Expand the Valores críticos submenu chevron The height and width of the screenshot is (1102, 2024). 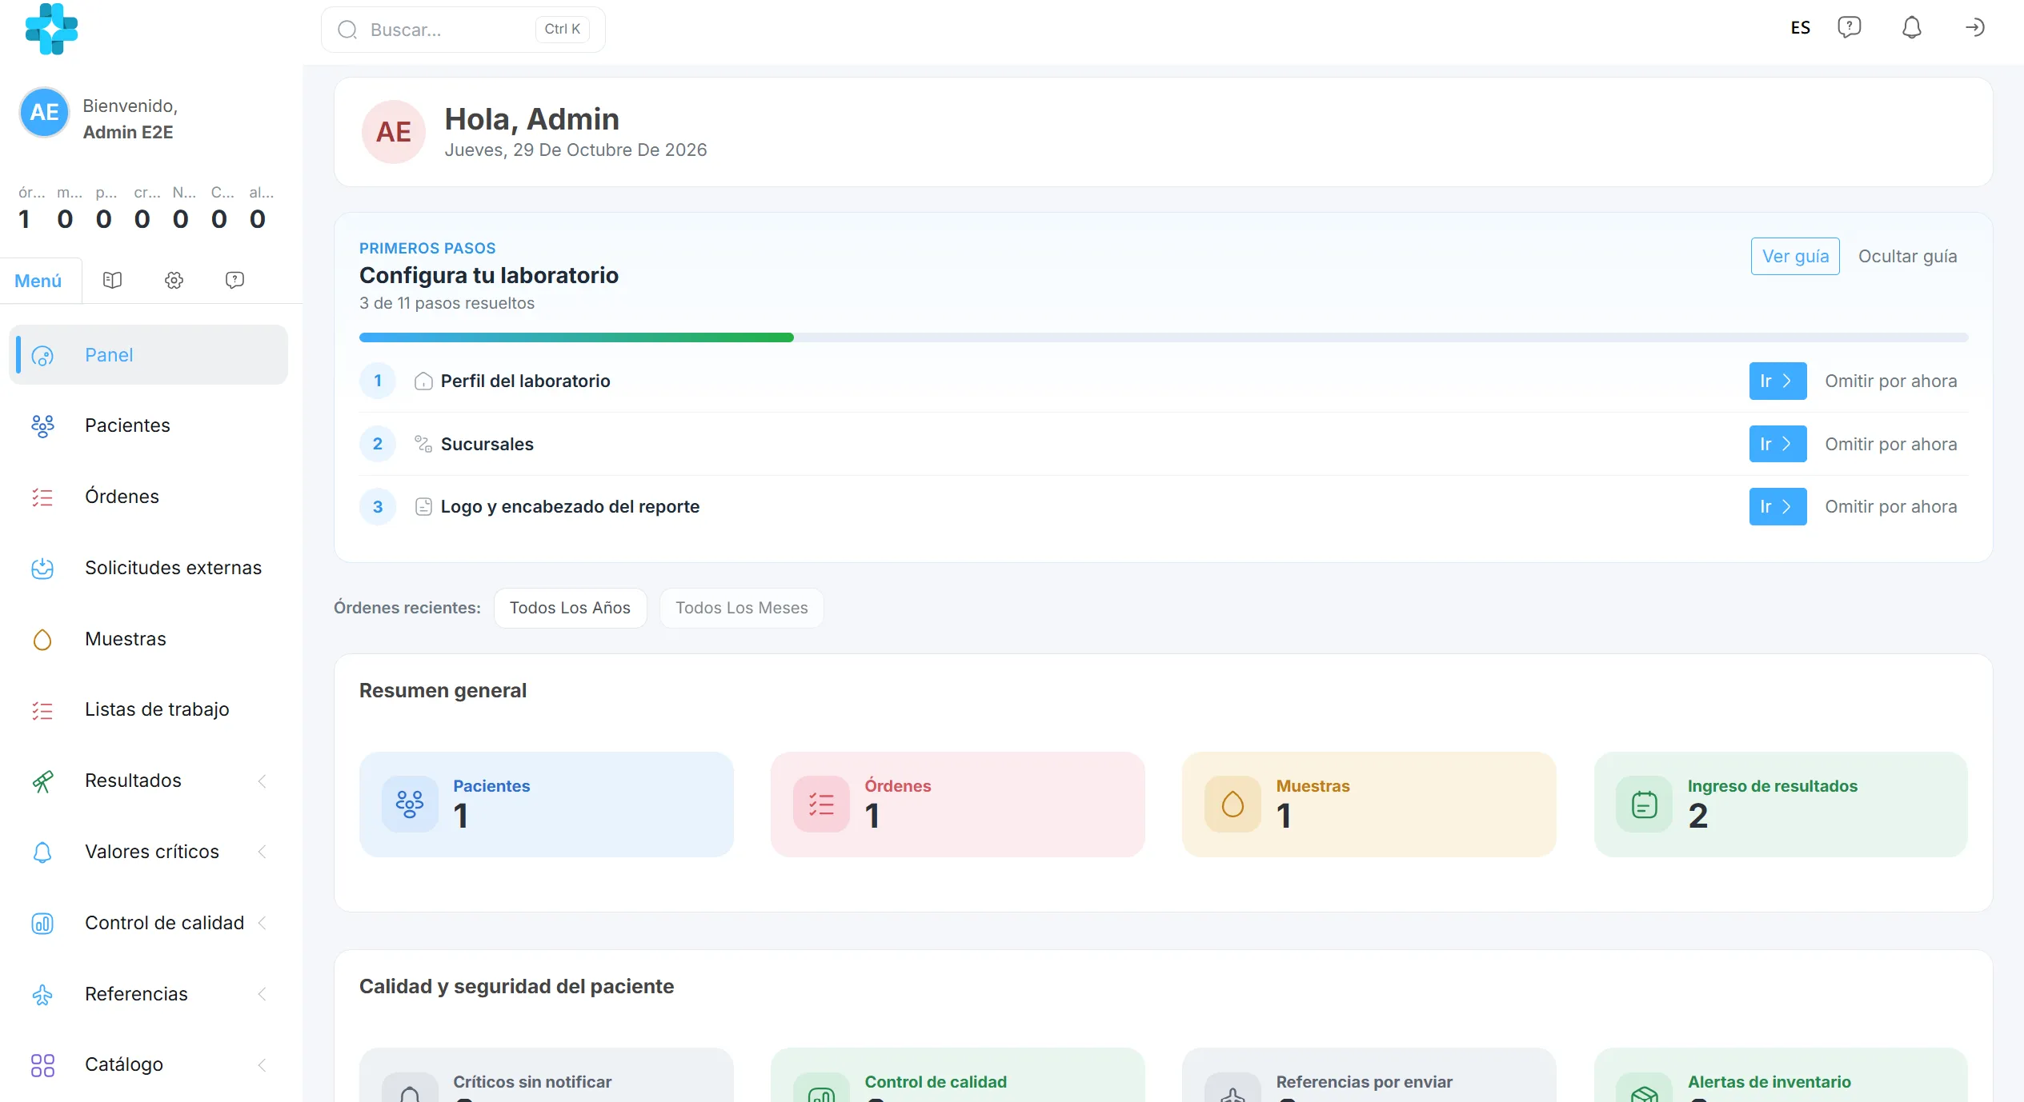[262, 852]
